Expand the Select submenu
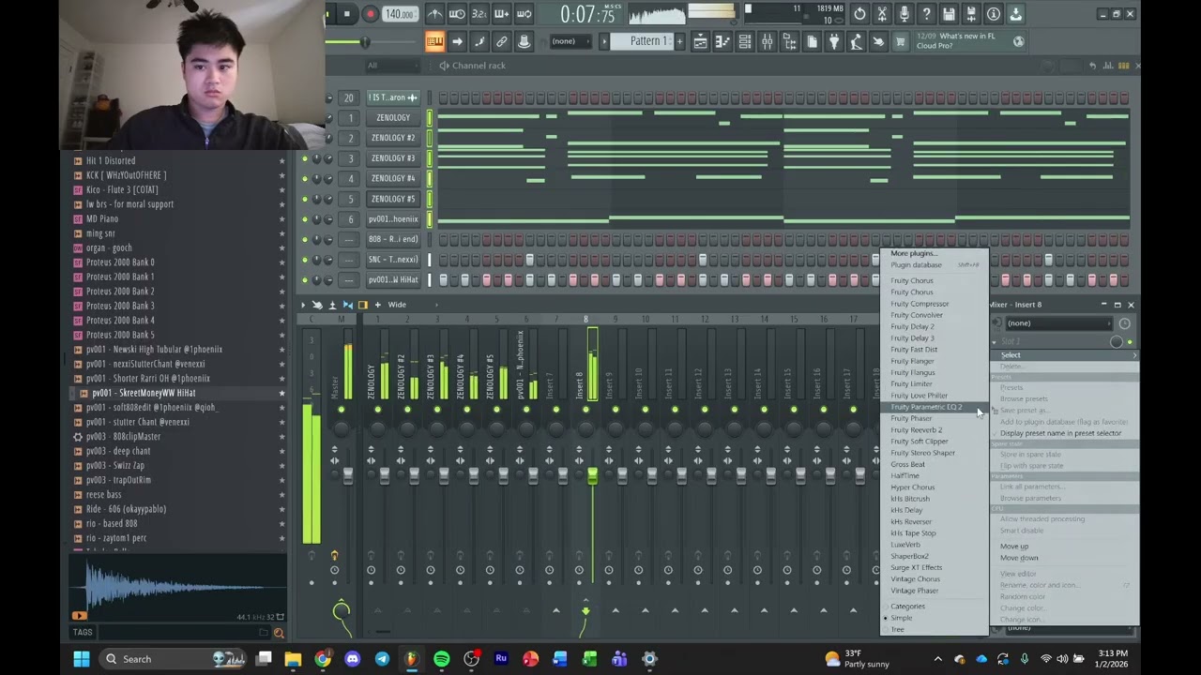Viewport: 1201px width, 675px height. pyautogui.click(x=1066, y=355)
